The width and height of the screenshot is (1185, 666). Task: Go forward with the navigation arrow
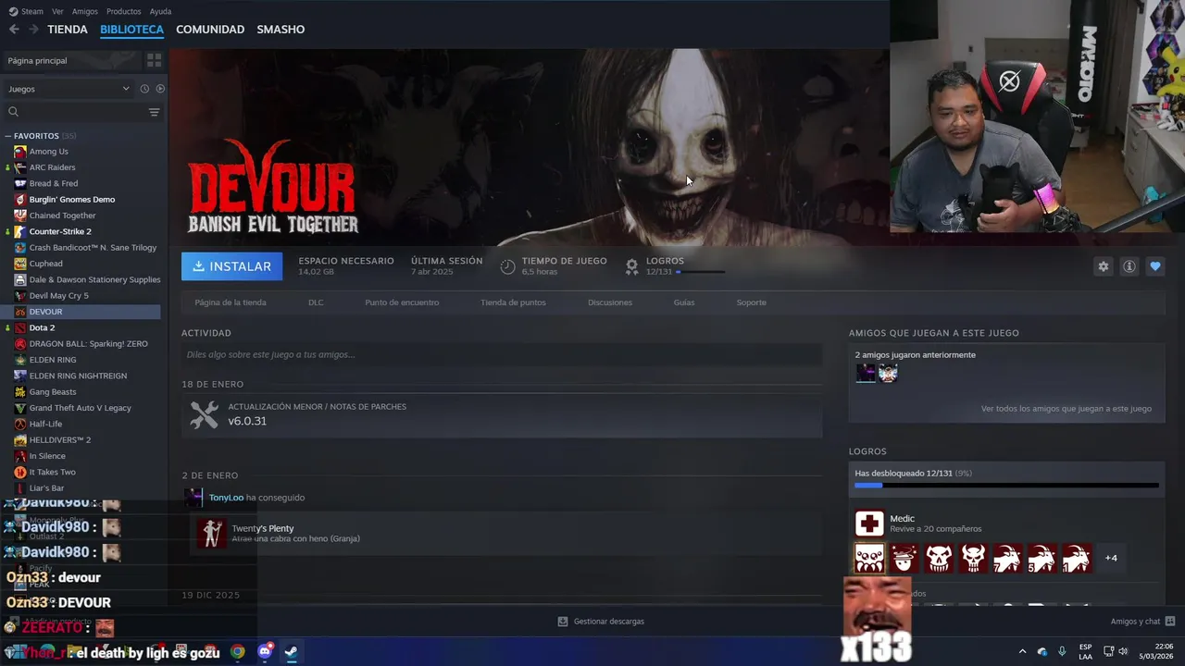click(x=33, y=30)
